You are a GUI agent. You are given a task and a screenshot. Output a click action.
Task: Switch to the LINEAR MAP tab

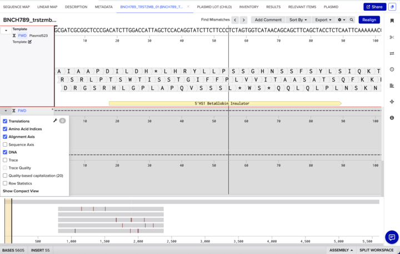47,7
